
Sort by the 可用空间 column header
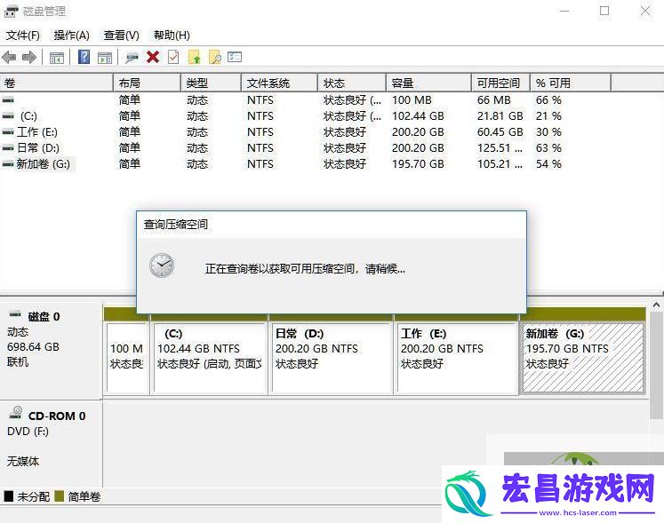(501, 83)
